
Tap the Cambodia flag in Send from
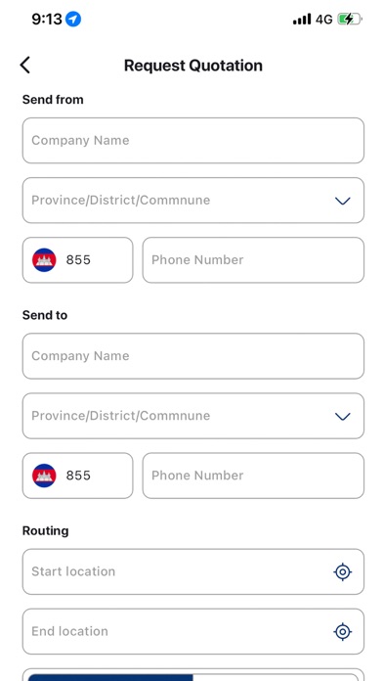(44, 259)
